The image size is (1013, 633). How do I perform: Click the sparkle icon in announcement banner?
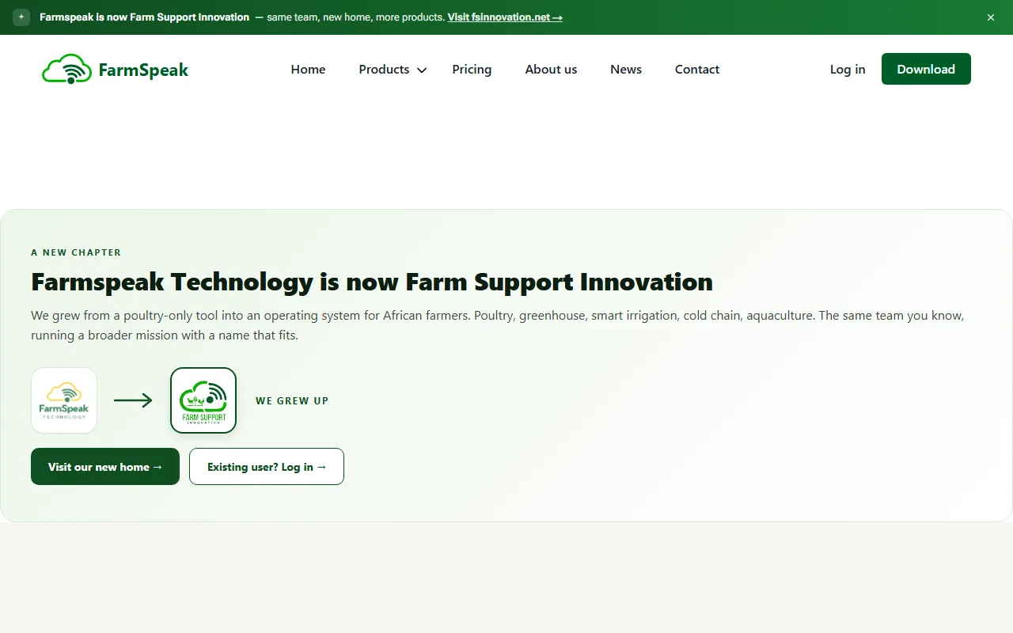21,17
